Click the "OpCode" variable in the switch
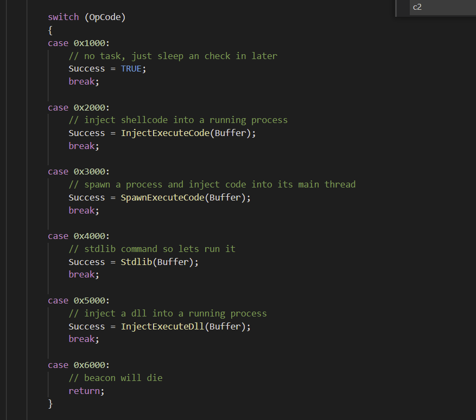Viewport: 476px width, 420px height. pyautogui.click(x=105, y=17)
